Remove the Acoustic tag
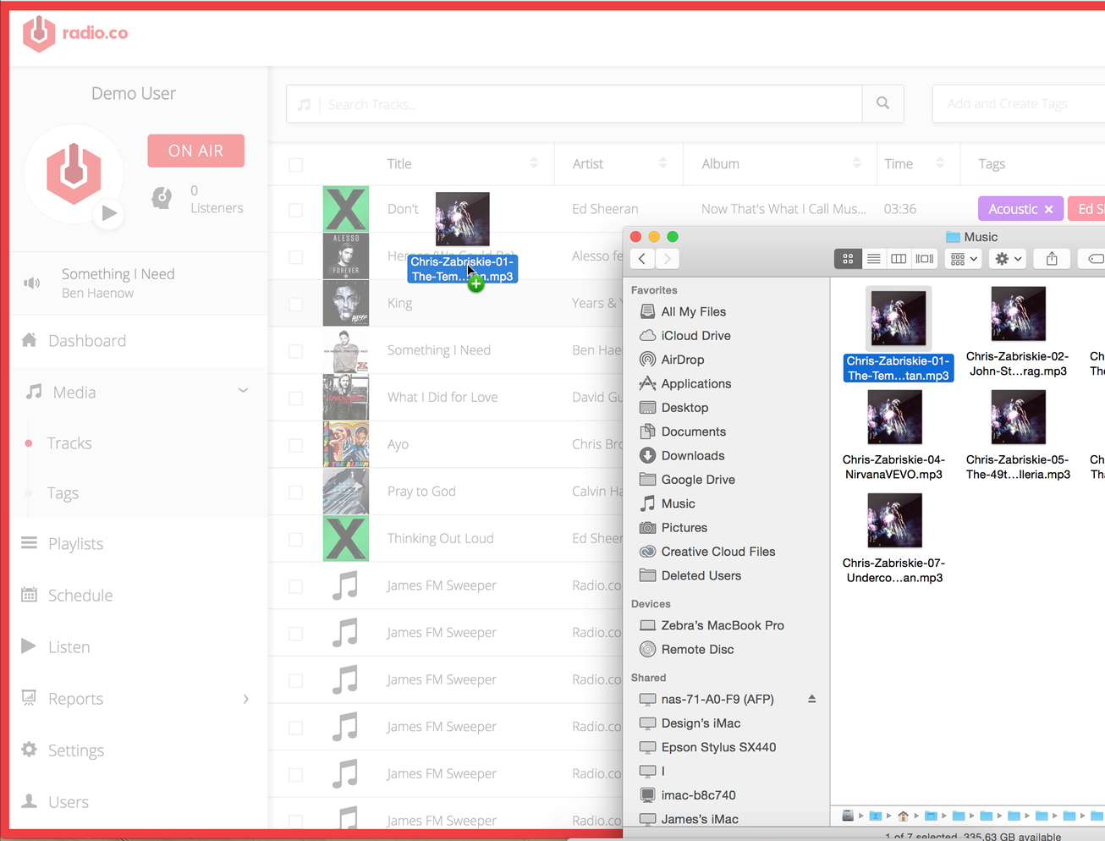The width and height of the screenshot is (1105, 841). 1049,209
